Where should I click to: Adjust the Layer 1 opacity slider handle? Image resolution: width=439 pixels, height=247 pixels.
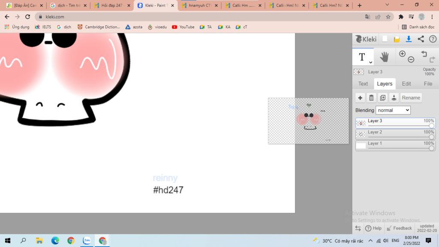(431, 148)
